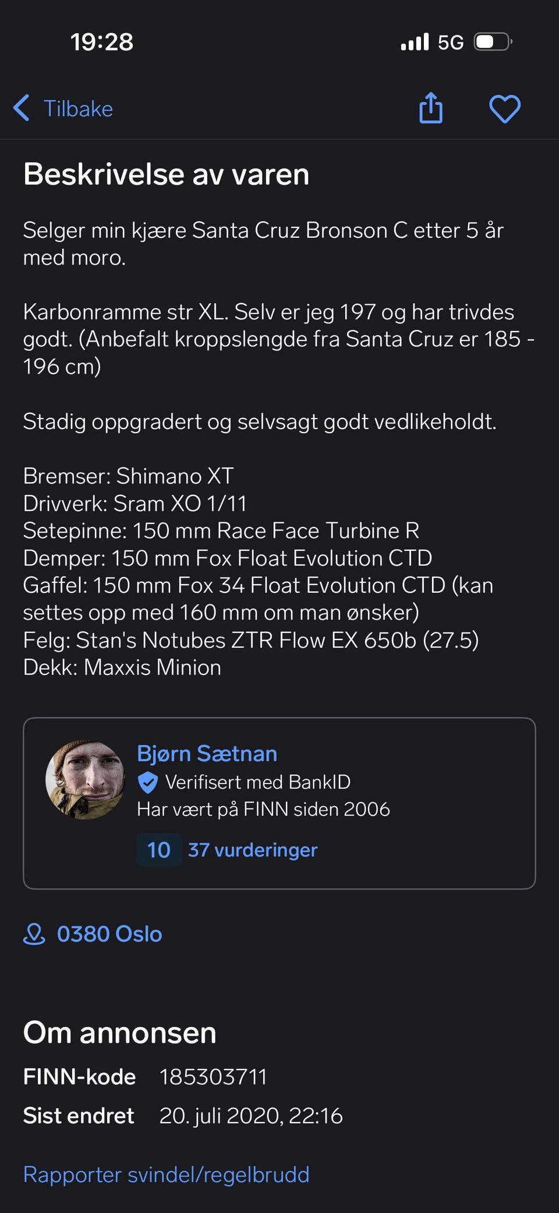
Task: Tap the FINN-kode number 185303711
Action: coord(213,1077)
